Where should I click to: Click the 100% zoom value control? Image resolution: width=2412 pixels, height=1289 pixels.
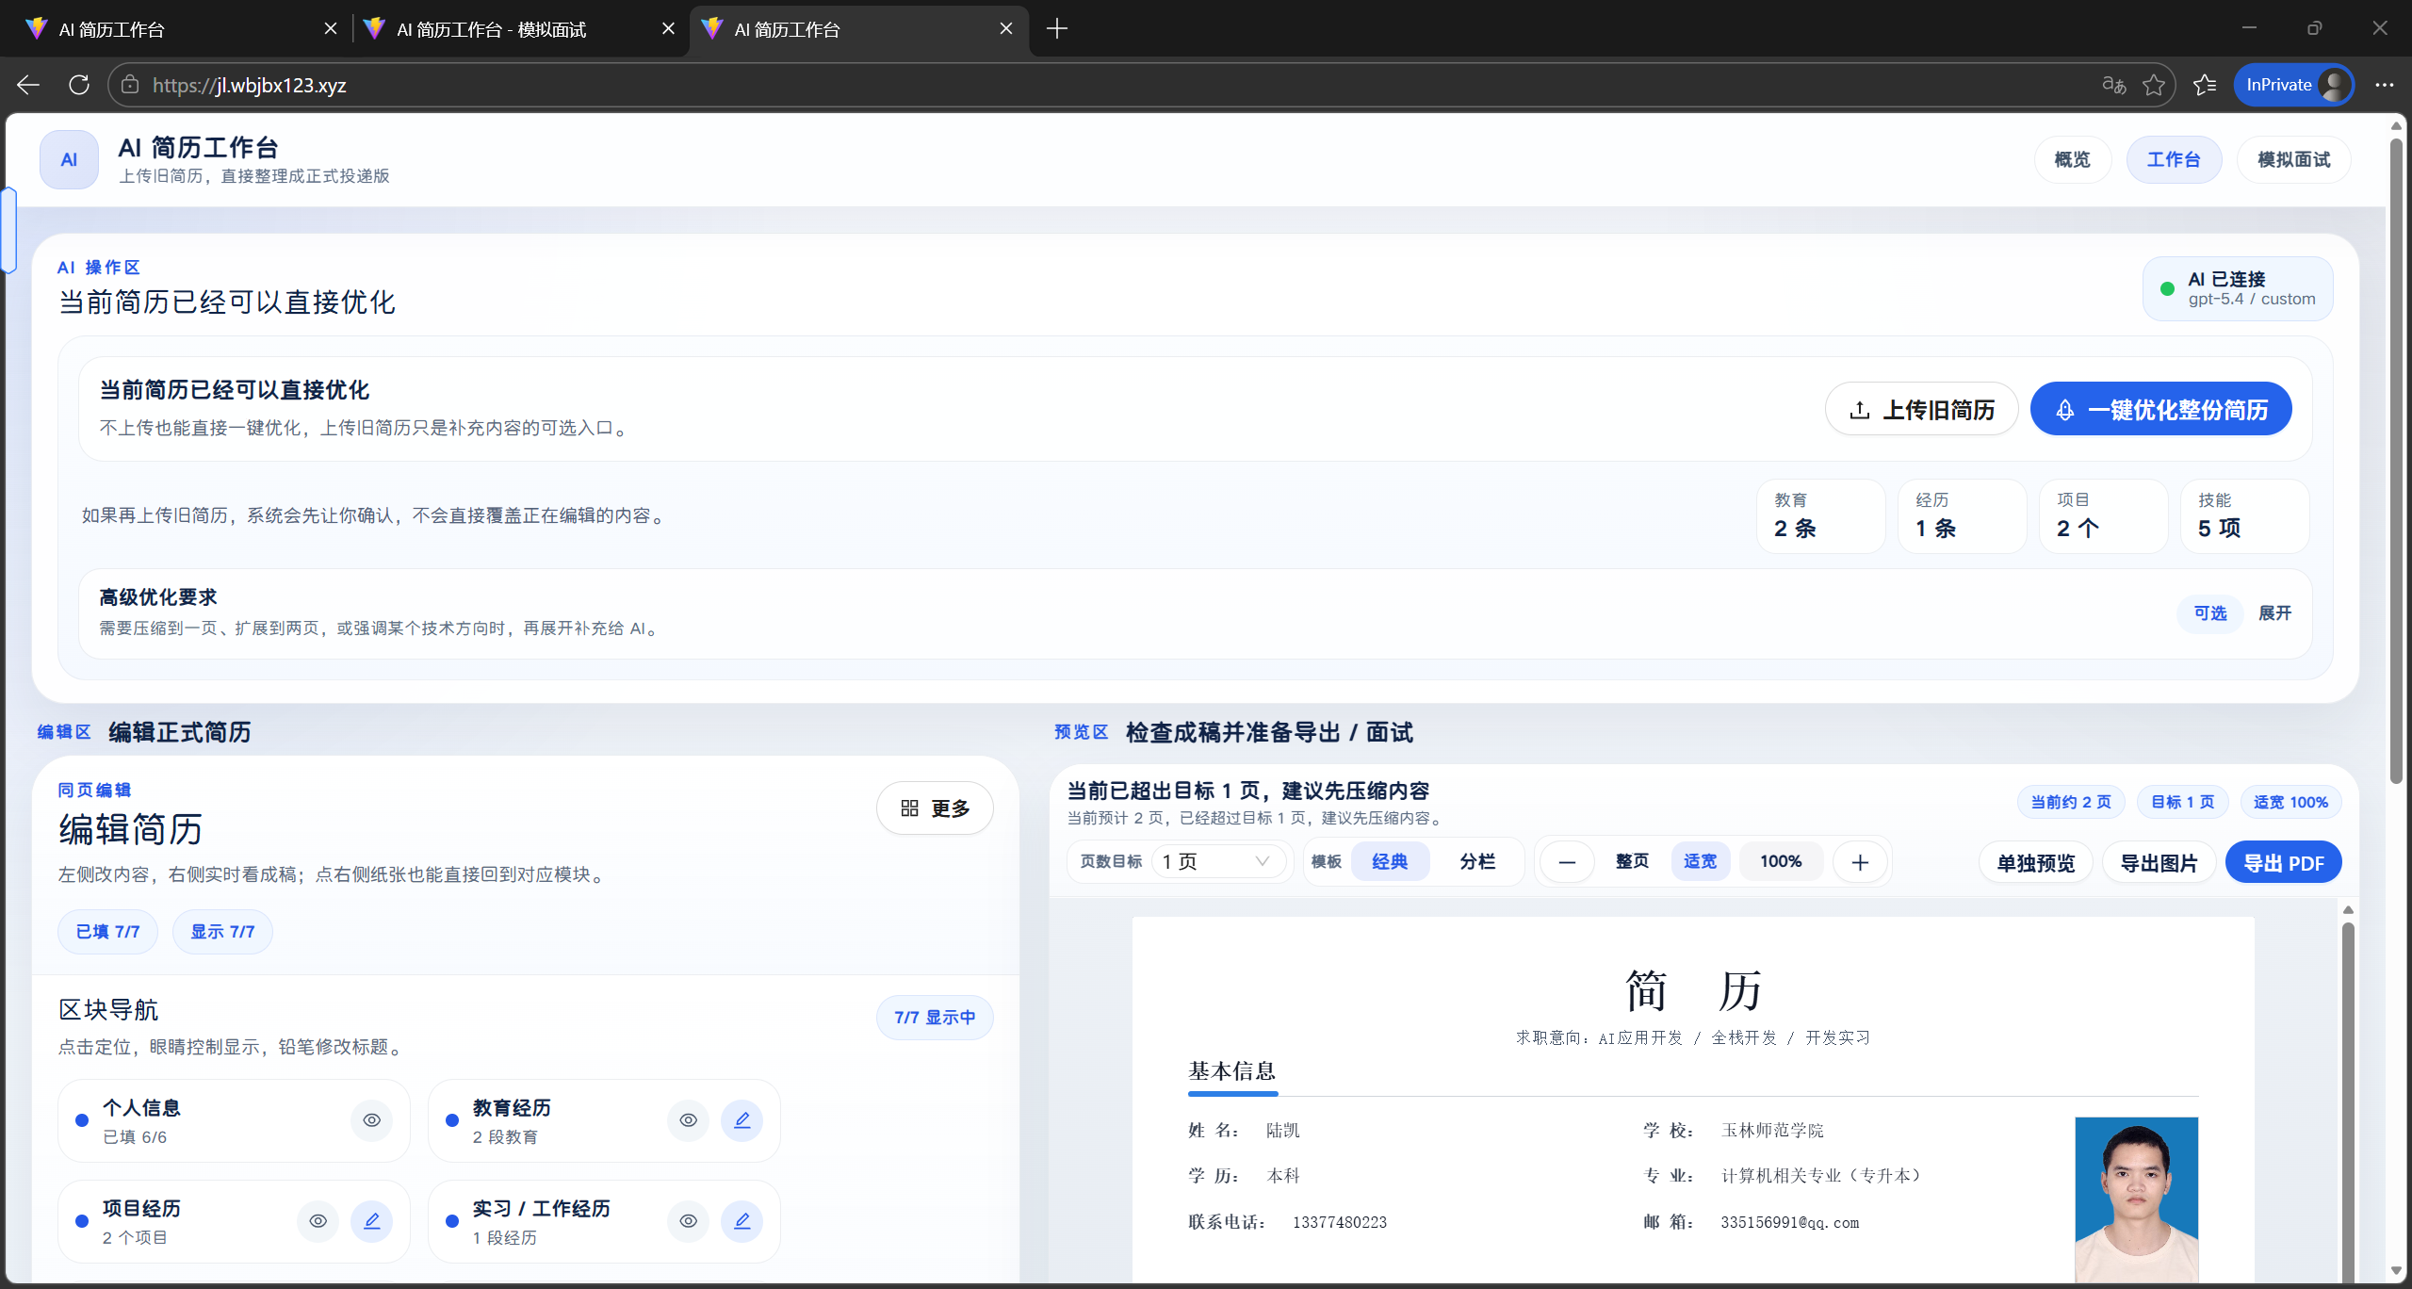[x=1779, y=861]
